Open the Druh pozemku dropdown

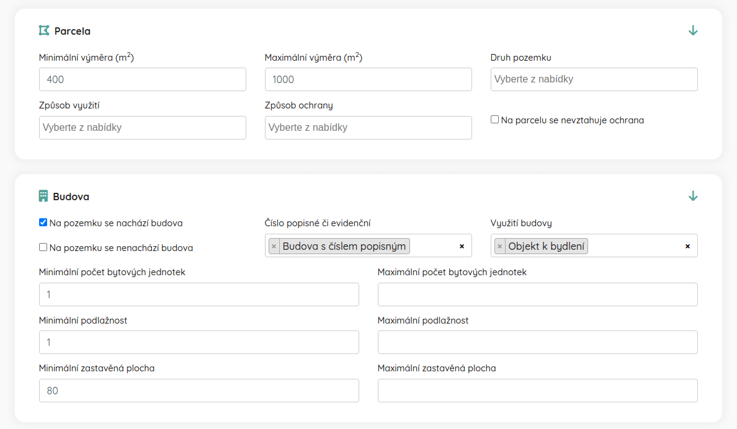(x=594, y=79)
